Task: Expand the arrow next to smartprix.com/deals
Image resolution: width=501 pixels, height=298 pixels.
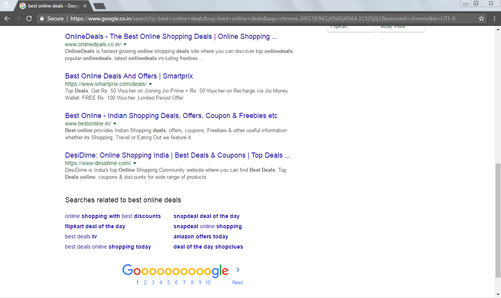Action: pos(150,84)
